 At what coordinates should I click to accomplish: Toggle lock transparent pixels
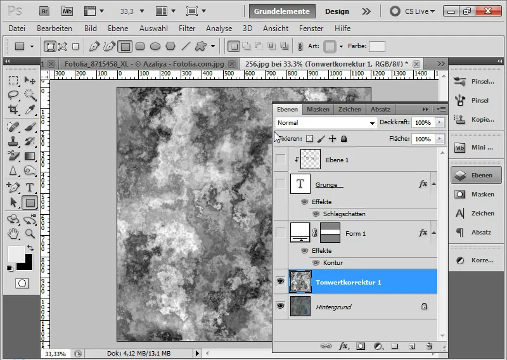pos(309,139)
